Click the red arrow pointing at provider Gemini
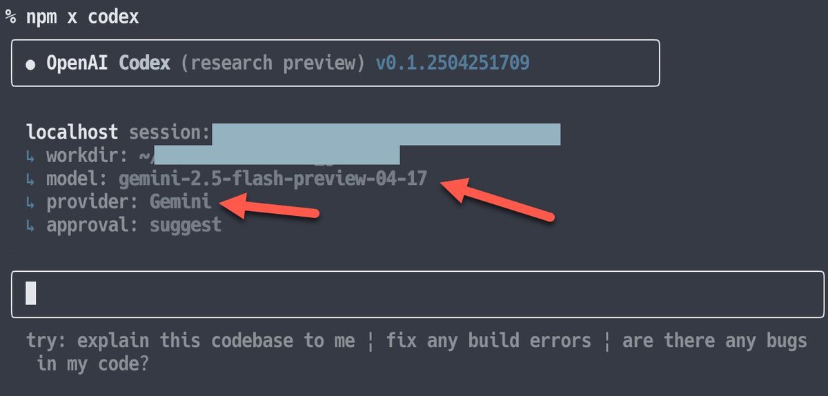 click(x=270, y=207)
